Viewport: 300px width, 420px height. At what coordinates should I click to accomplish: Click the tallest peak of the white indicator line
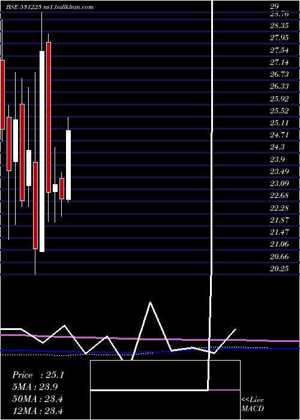click(x=150, y=302)
